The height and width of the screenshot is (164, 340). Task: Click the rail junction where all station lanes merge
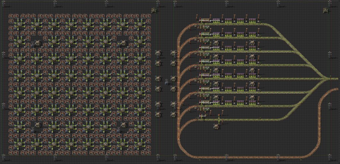pos(325,79)
